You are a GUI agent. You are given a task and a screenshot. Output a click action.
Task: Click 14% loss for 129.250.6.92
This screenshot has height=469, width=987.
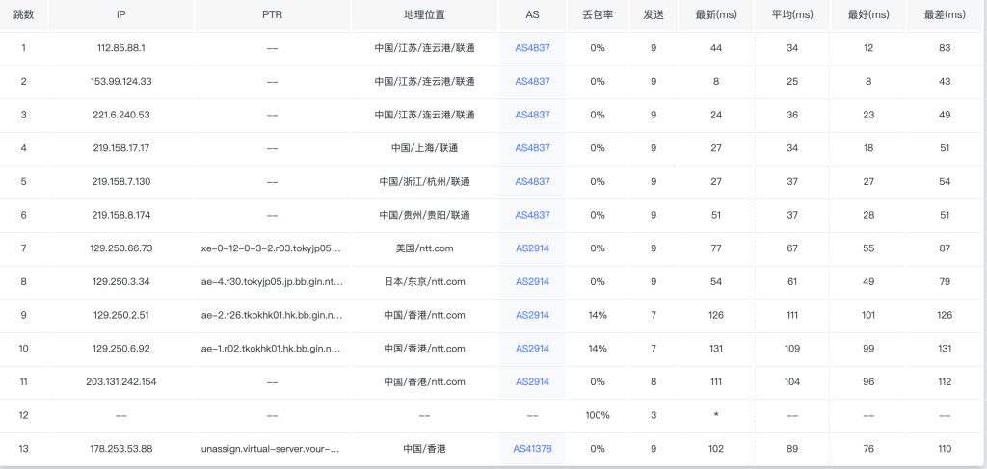point(598,349)
